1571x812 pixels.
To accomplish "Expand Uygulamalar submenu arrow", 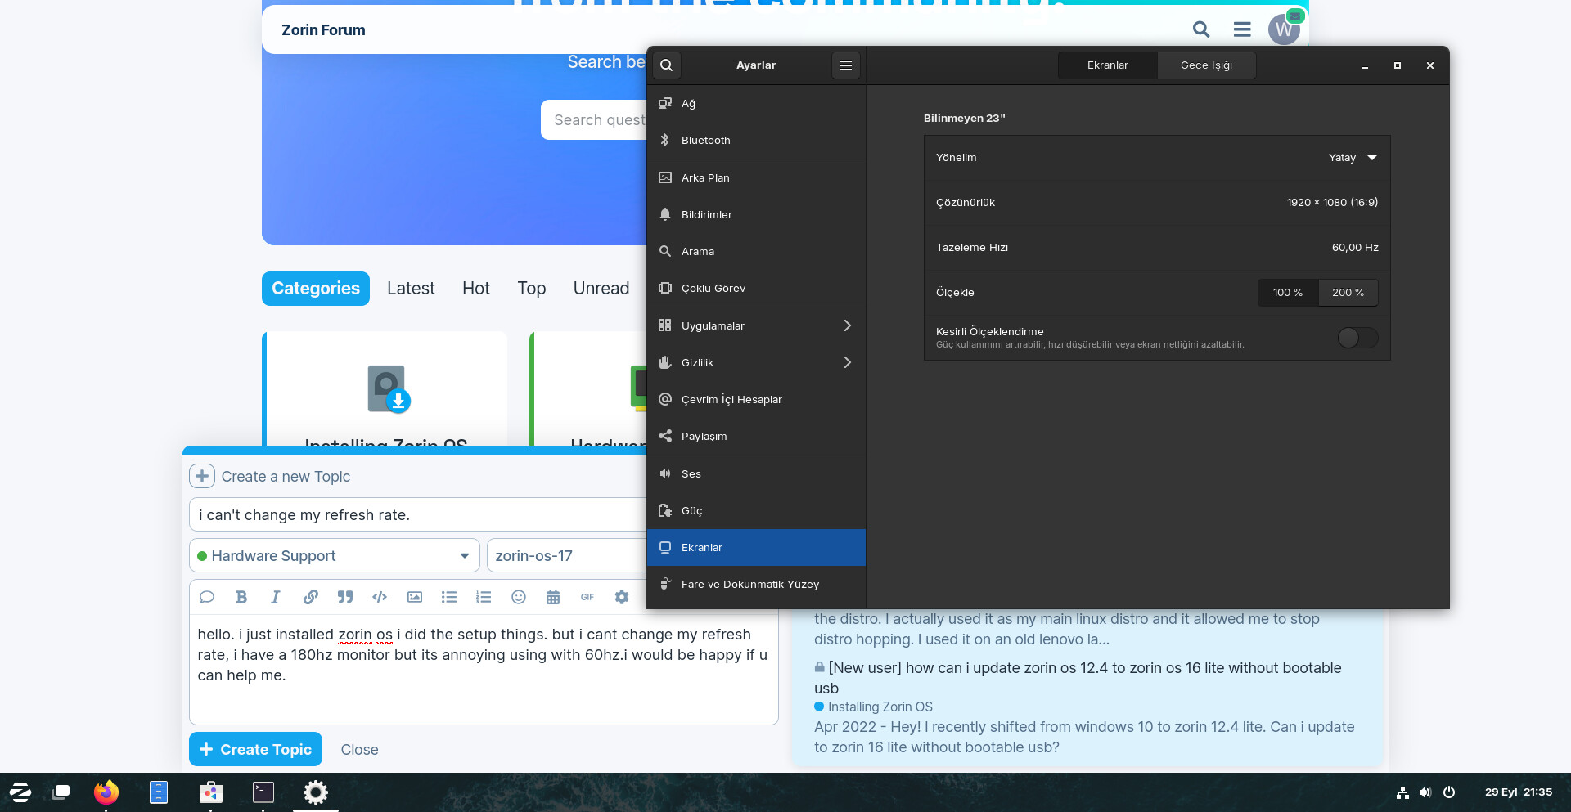I will pos(848,325).
